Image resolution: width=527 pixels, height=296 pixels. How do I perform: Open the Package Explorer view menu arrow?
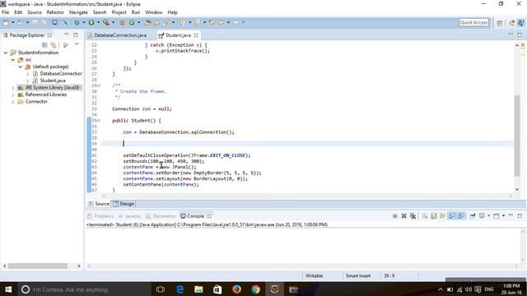[x=77, y=44]
